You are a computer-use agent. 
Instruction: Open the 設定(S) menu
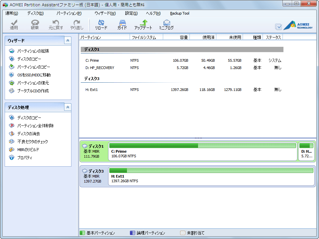(131, 13)
